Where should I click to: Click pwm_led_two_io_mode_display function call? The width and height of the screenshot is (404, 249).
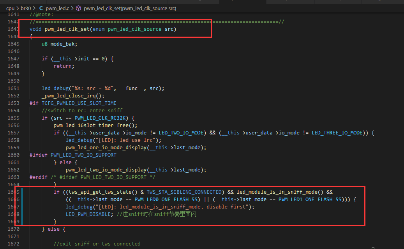tap(106, 170)
